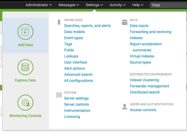Image resolution: width=187 pixels, height=132 pixels.
Task: Click the Add Data cylinder icon
Action: pos(25,32)
